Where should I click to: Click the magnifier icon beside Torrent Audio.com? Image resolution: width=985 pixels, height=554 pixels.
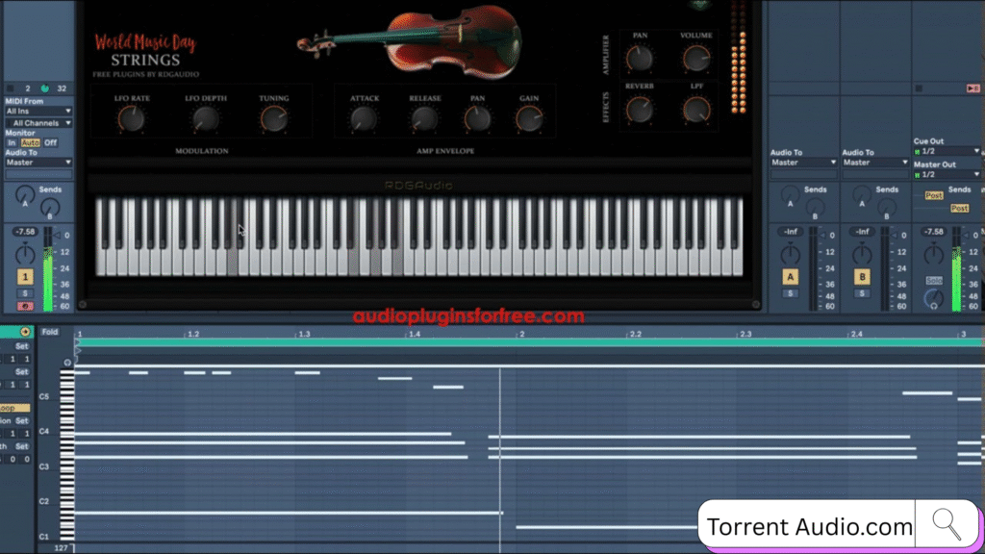[x=947, y=524]
